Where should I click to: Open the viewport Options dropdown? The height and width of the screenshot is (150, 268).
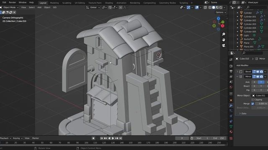pos(221,12)
